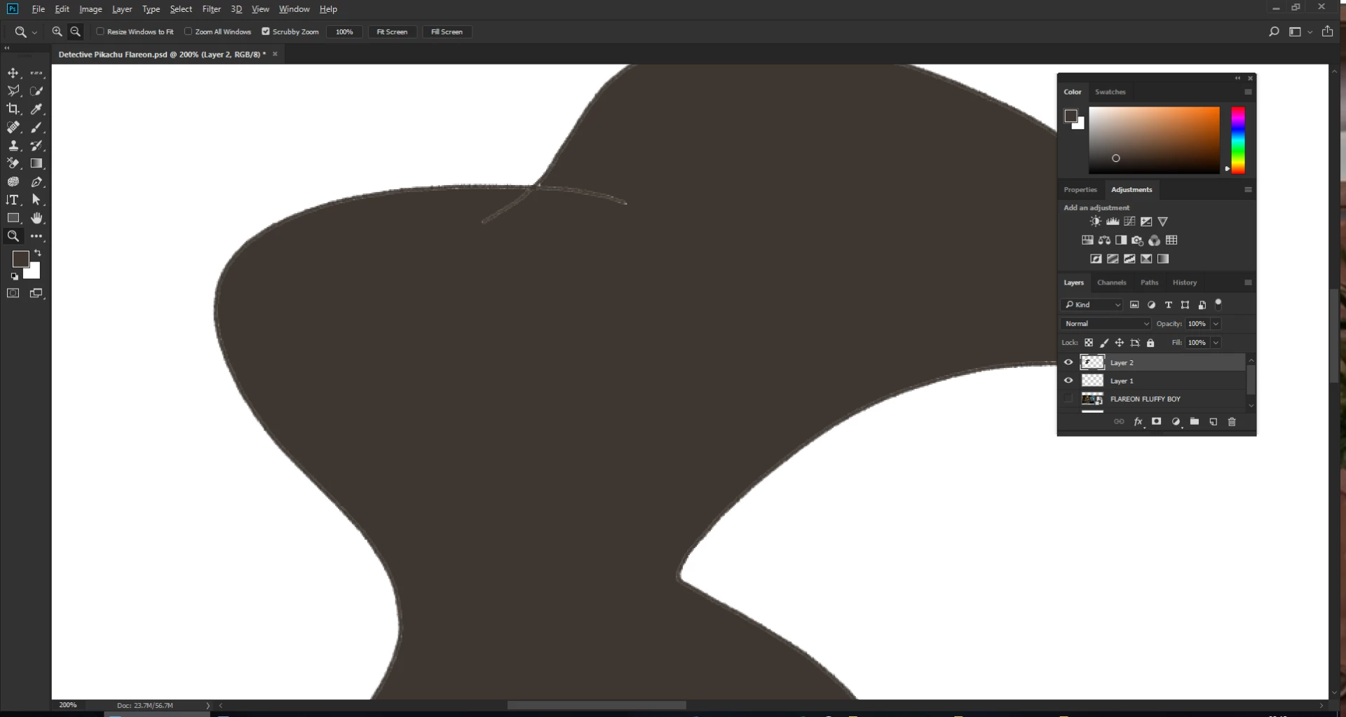This screenshot has height=717, width=1346.
Task: Open the Layers panel menu
Action: point(1248,282)
